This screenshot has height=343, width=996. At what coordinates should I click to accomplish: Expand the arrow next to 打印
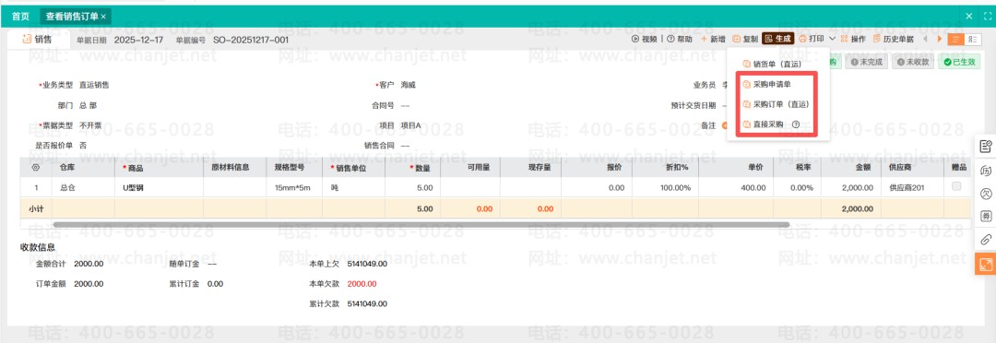coord(832,39)
